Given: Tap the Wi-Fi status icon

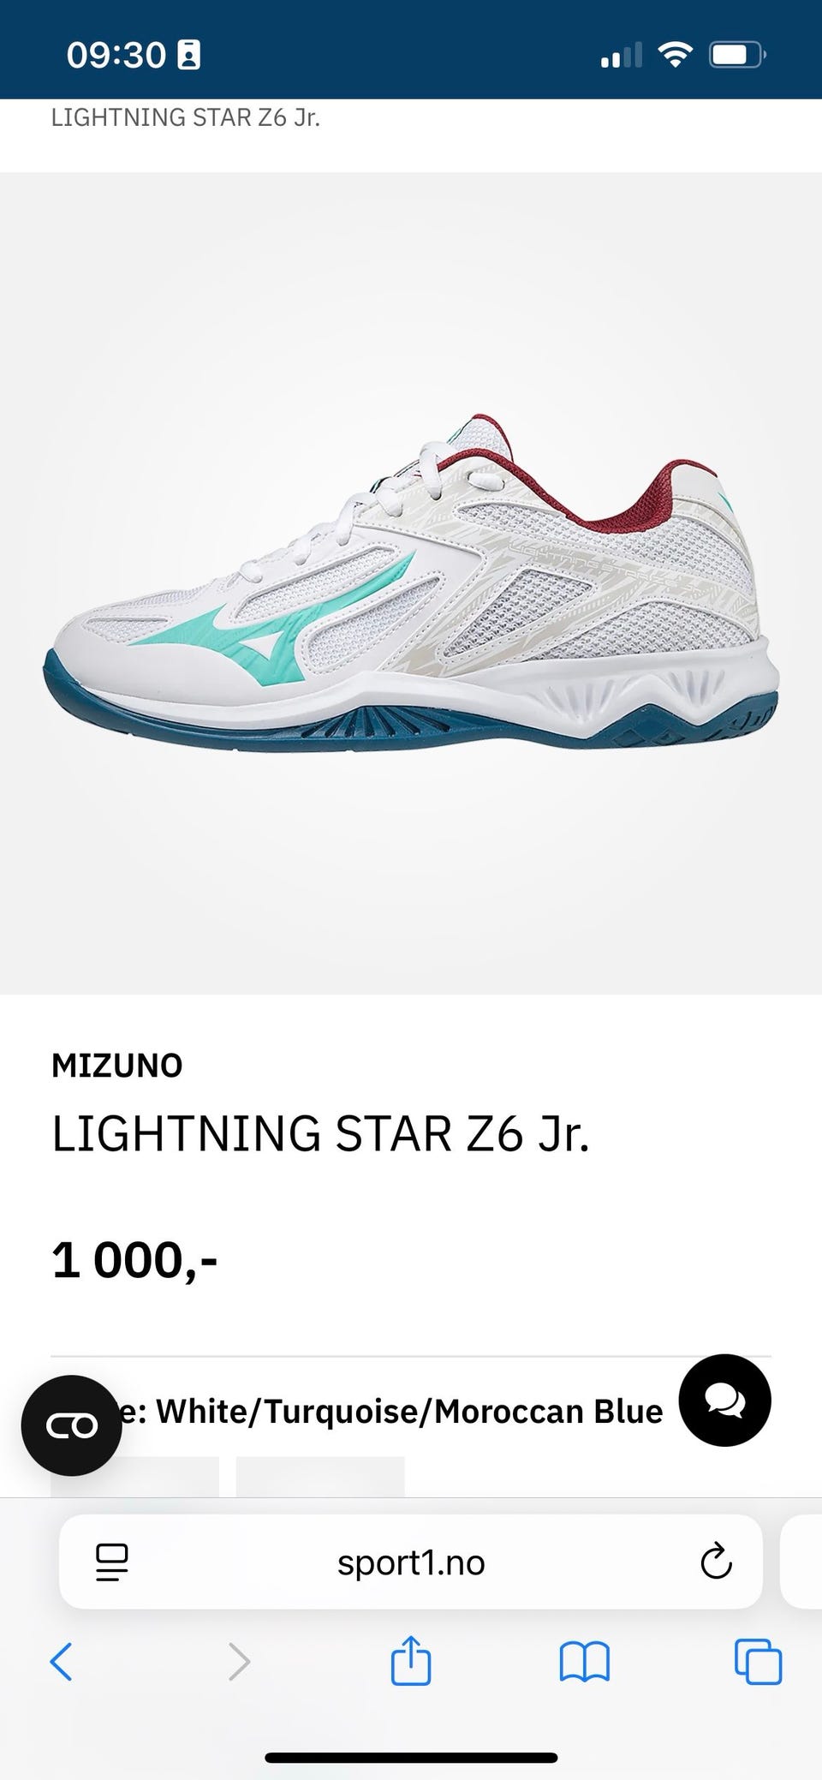Looking at the screenshot, I should coord(676,56).
